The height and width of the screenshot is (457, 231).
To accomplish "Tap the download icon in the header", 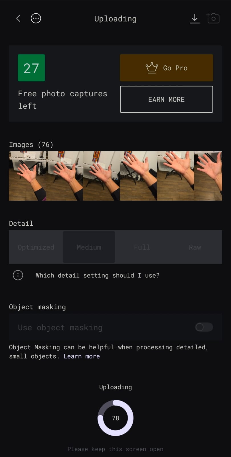I will tap(195, 19).
